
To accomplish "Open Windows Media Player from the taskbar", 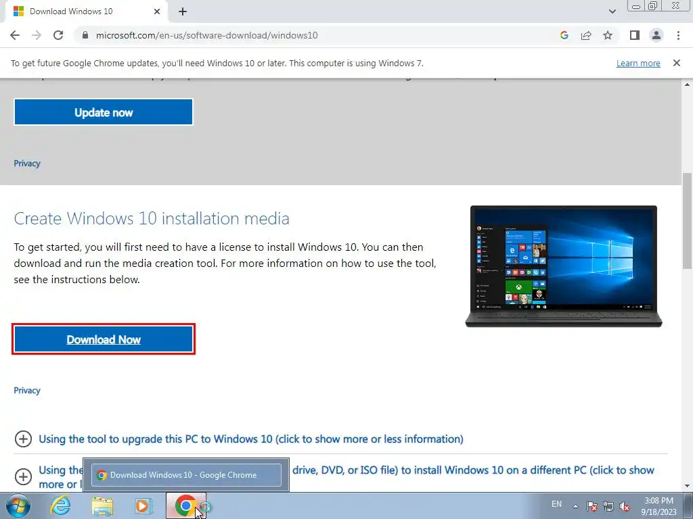I will tap(143, 505).
